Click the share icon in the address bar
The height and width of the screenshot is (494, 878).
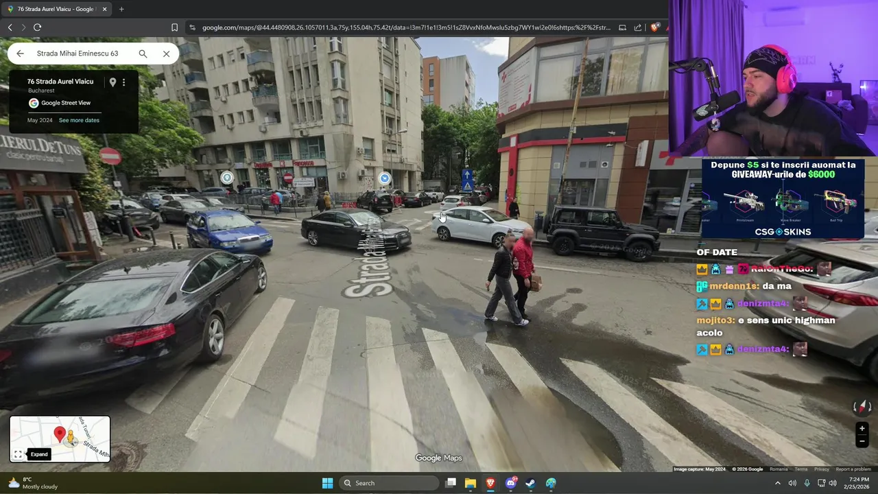(638, 27)
